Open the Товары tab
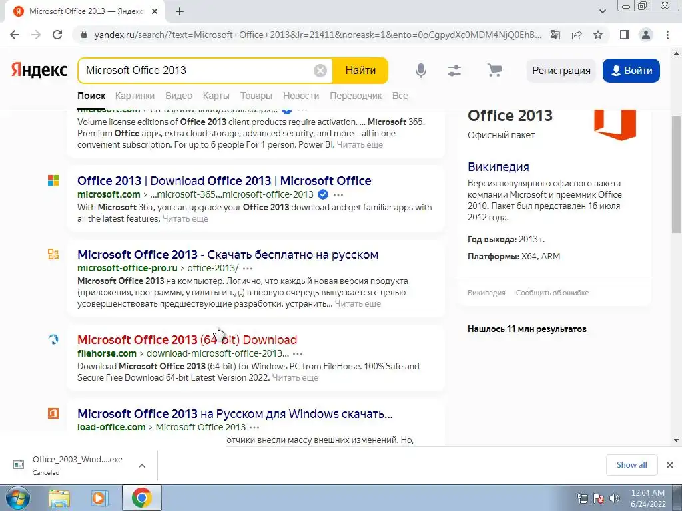Viewport: 682px width, 511px height. [256, 96]
